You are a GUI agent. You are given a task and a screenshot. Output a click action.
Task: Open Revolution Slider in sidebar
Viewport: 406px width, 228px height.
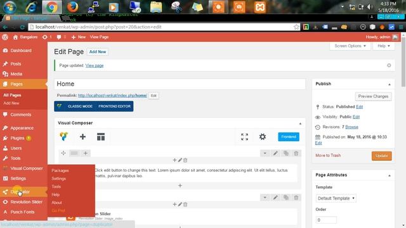tap(27, 202)
